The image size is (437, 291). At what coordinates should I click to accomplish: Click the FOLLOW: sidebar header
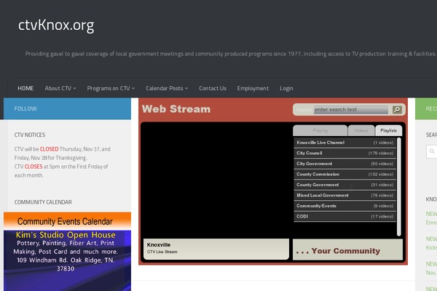[67, 108]
